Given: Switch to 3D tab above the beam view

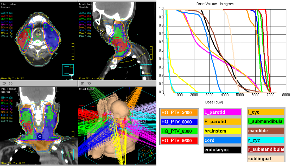Looking at the screenshot, I should [x=89, y=84].
